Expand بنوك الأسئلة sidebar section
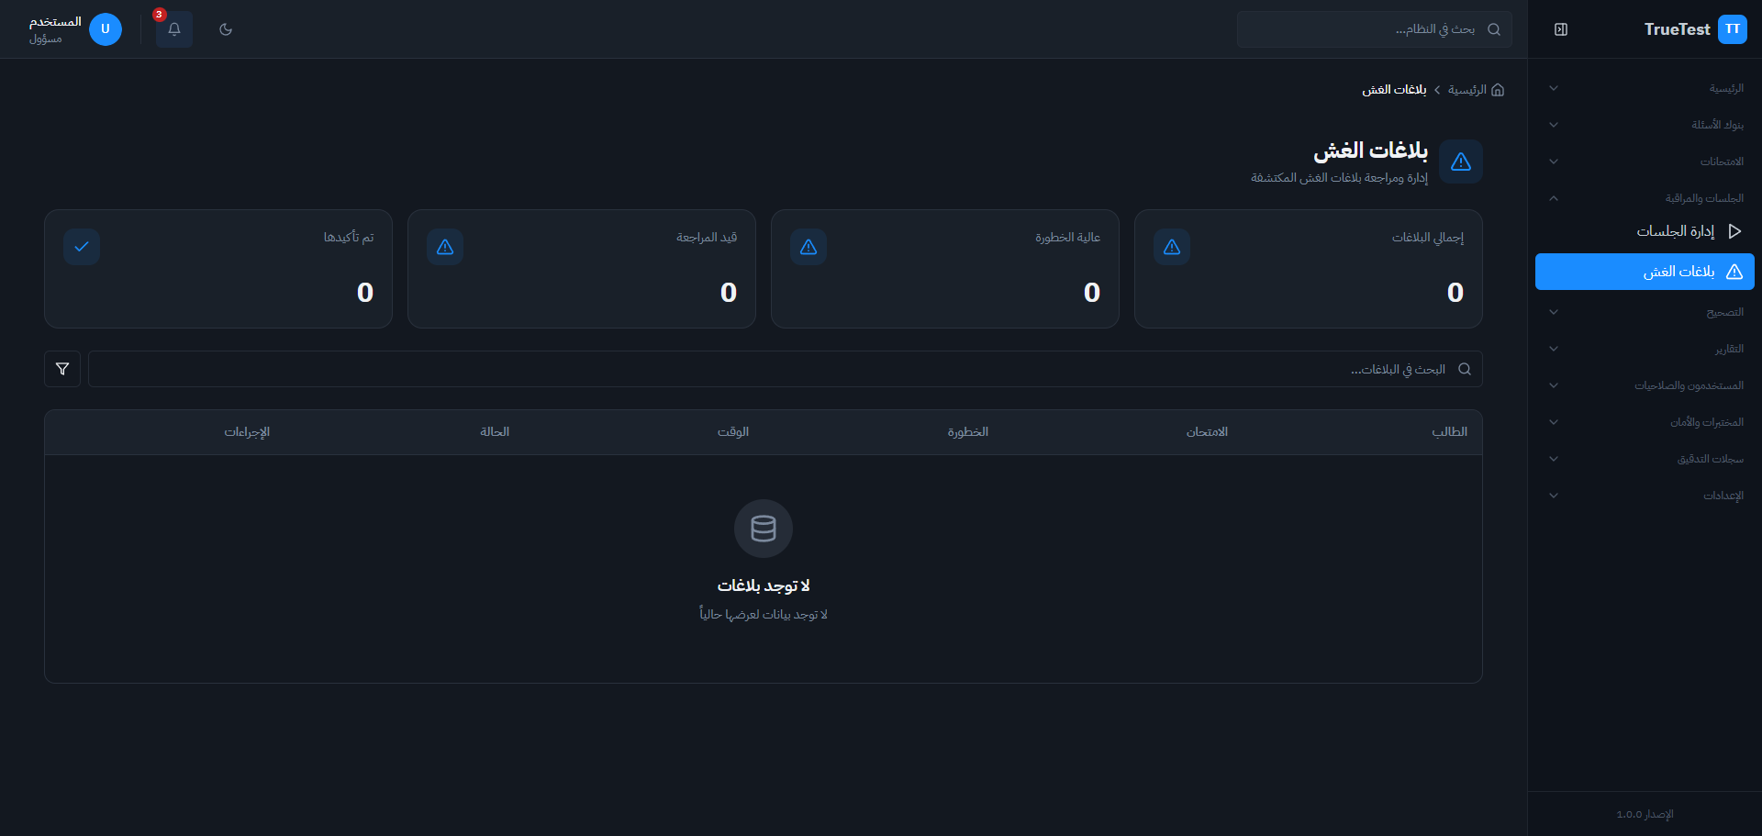Viewport: 1762px width, 836px height. point(1645,125)
